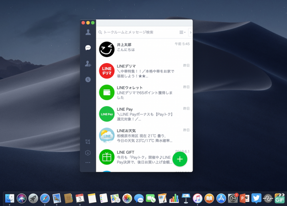
Task: Open Maps in the Dock
Action: tap(115, 198)
